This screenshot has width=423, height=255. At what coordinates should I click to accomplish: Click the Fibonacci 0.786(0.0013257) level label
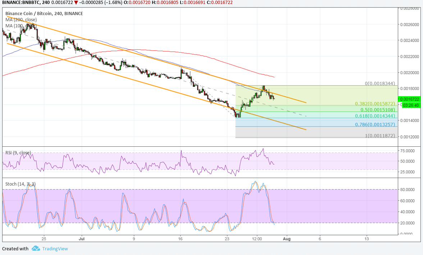375,125
